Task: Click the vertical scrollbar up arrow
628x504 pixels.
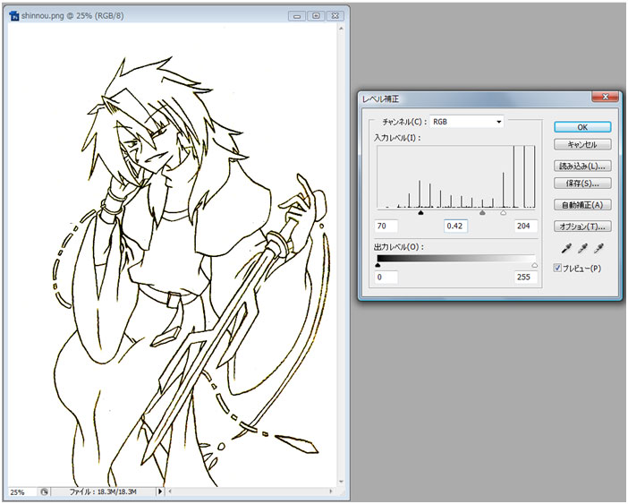Action: [341, 29]
